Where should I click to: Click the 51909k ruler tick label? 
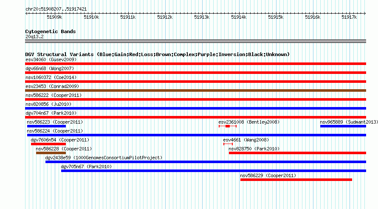54,17
